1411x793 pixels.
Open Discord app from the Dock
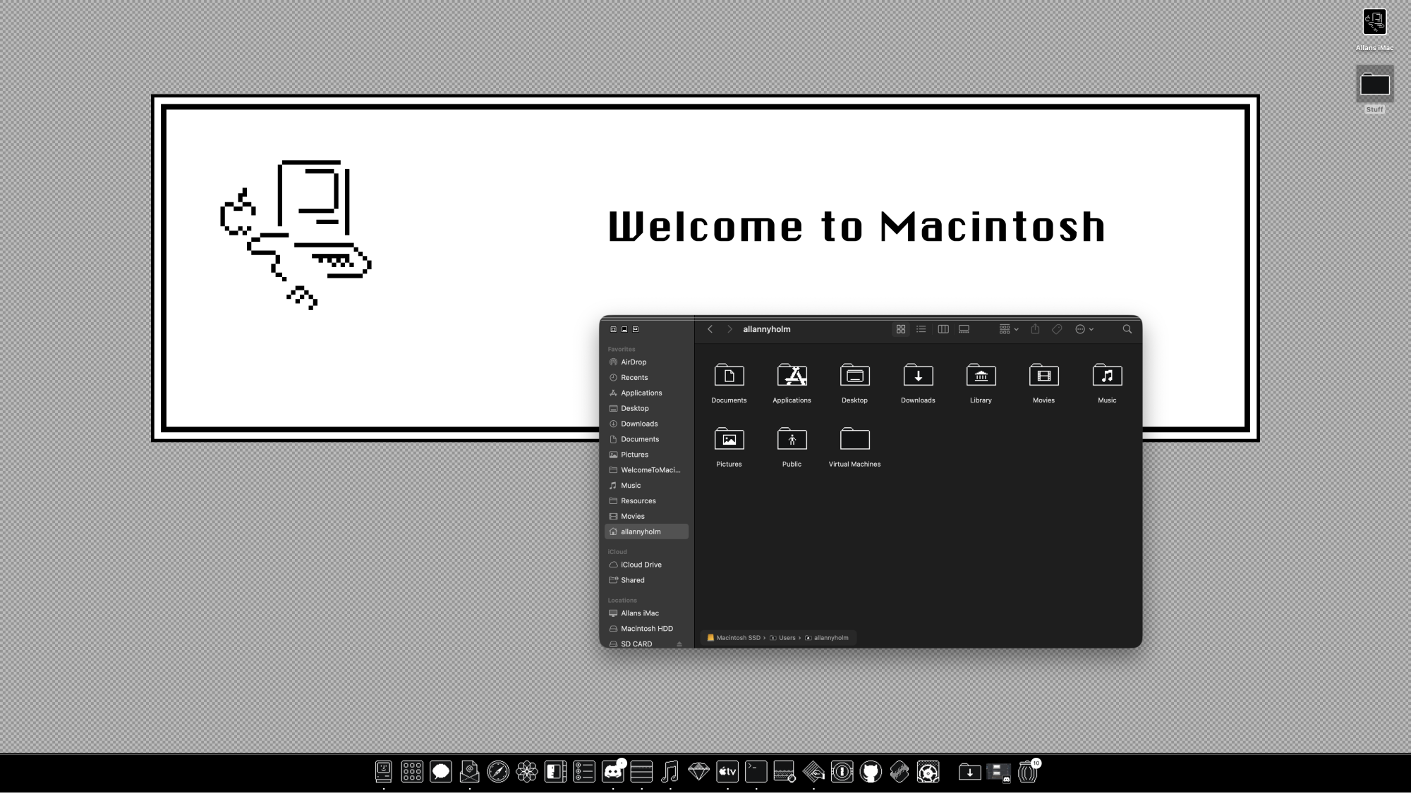(x=613, y=772)
